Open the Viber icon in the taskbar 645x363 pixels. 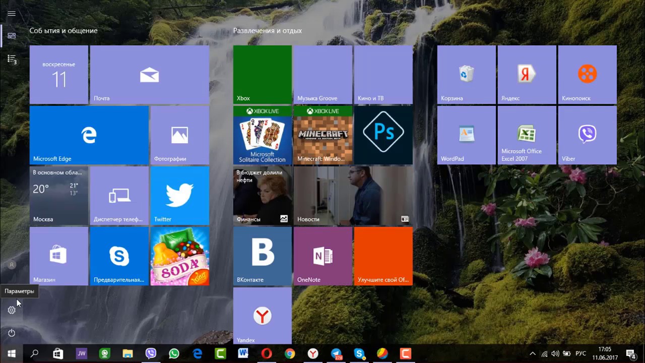(x=151, y=354)
